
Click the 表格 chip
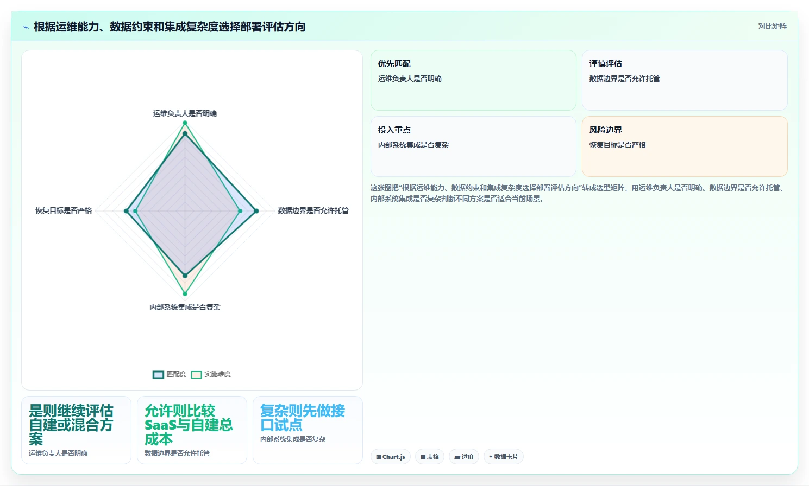coord(430,457)
